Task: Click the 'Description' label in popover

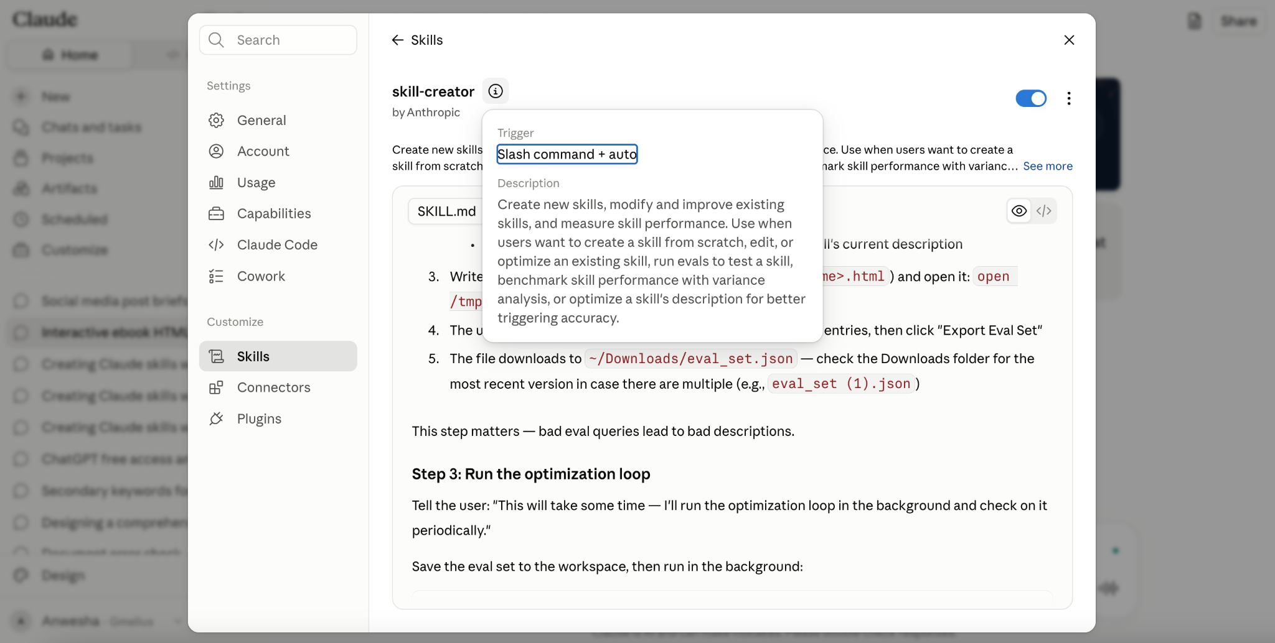Action: click(x=529, y=183)
